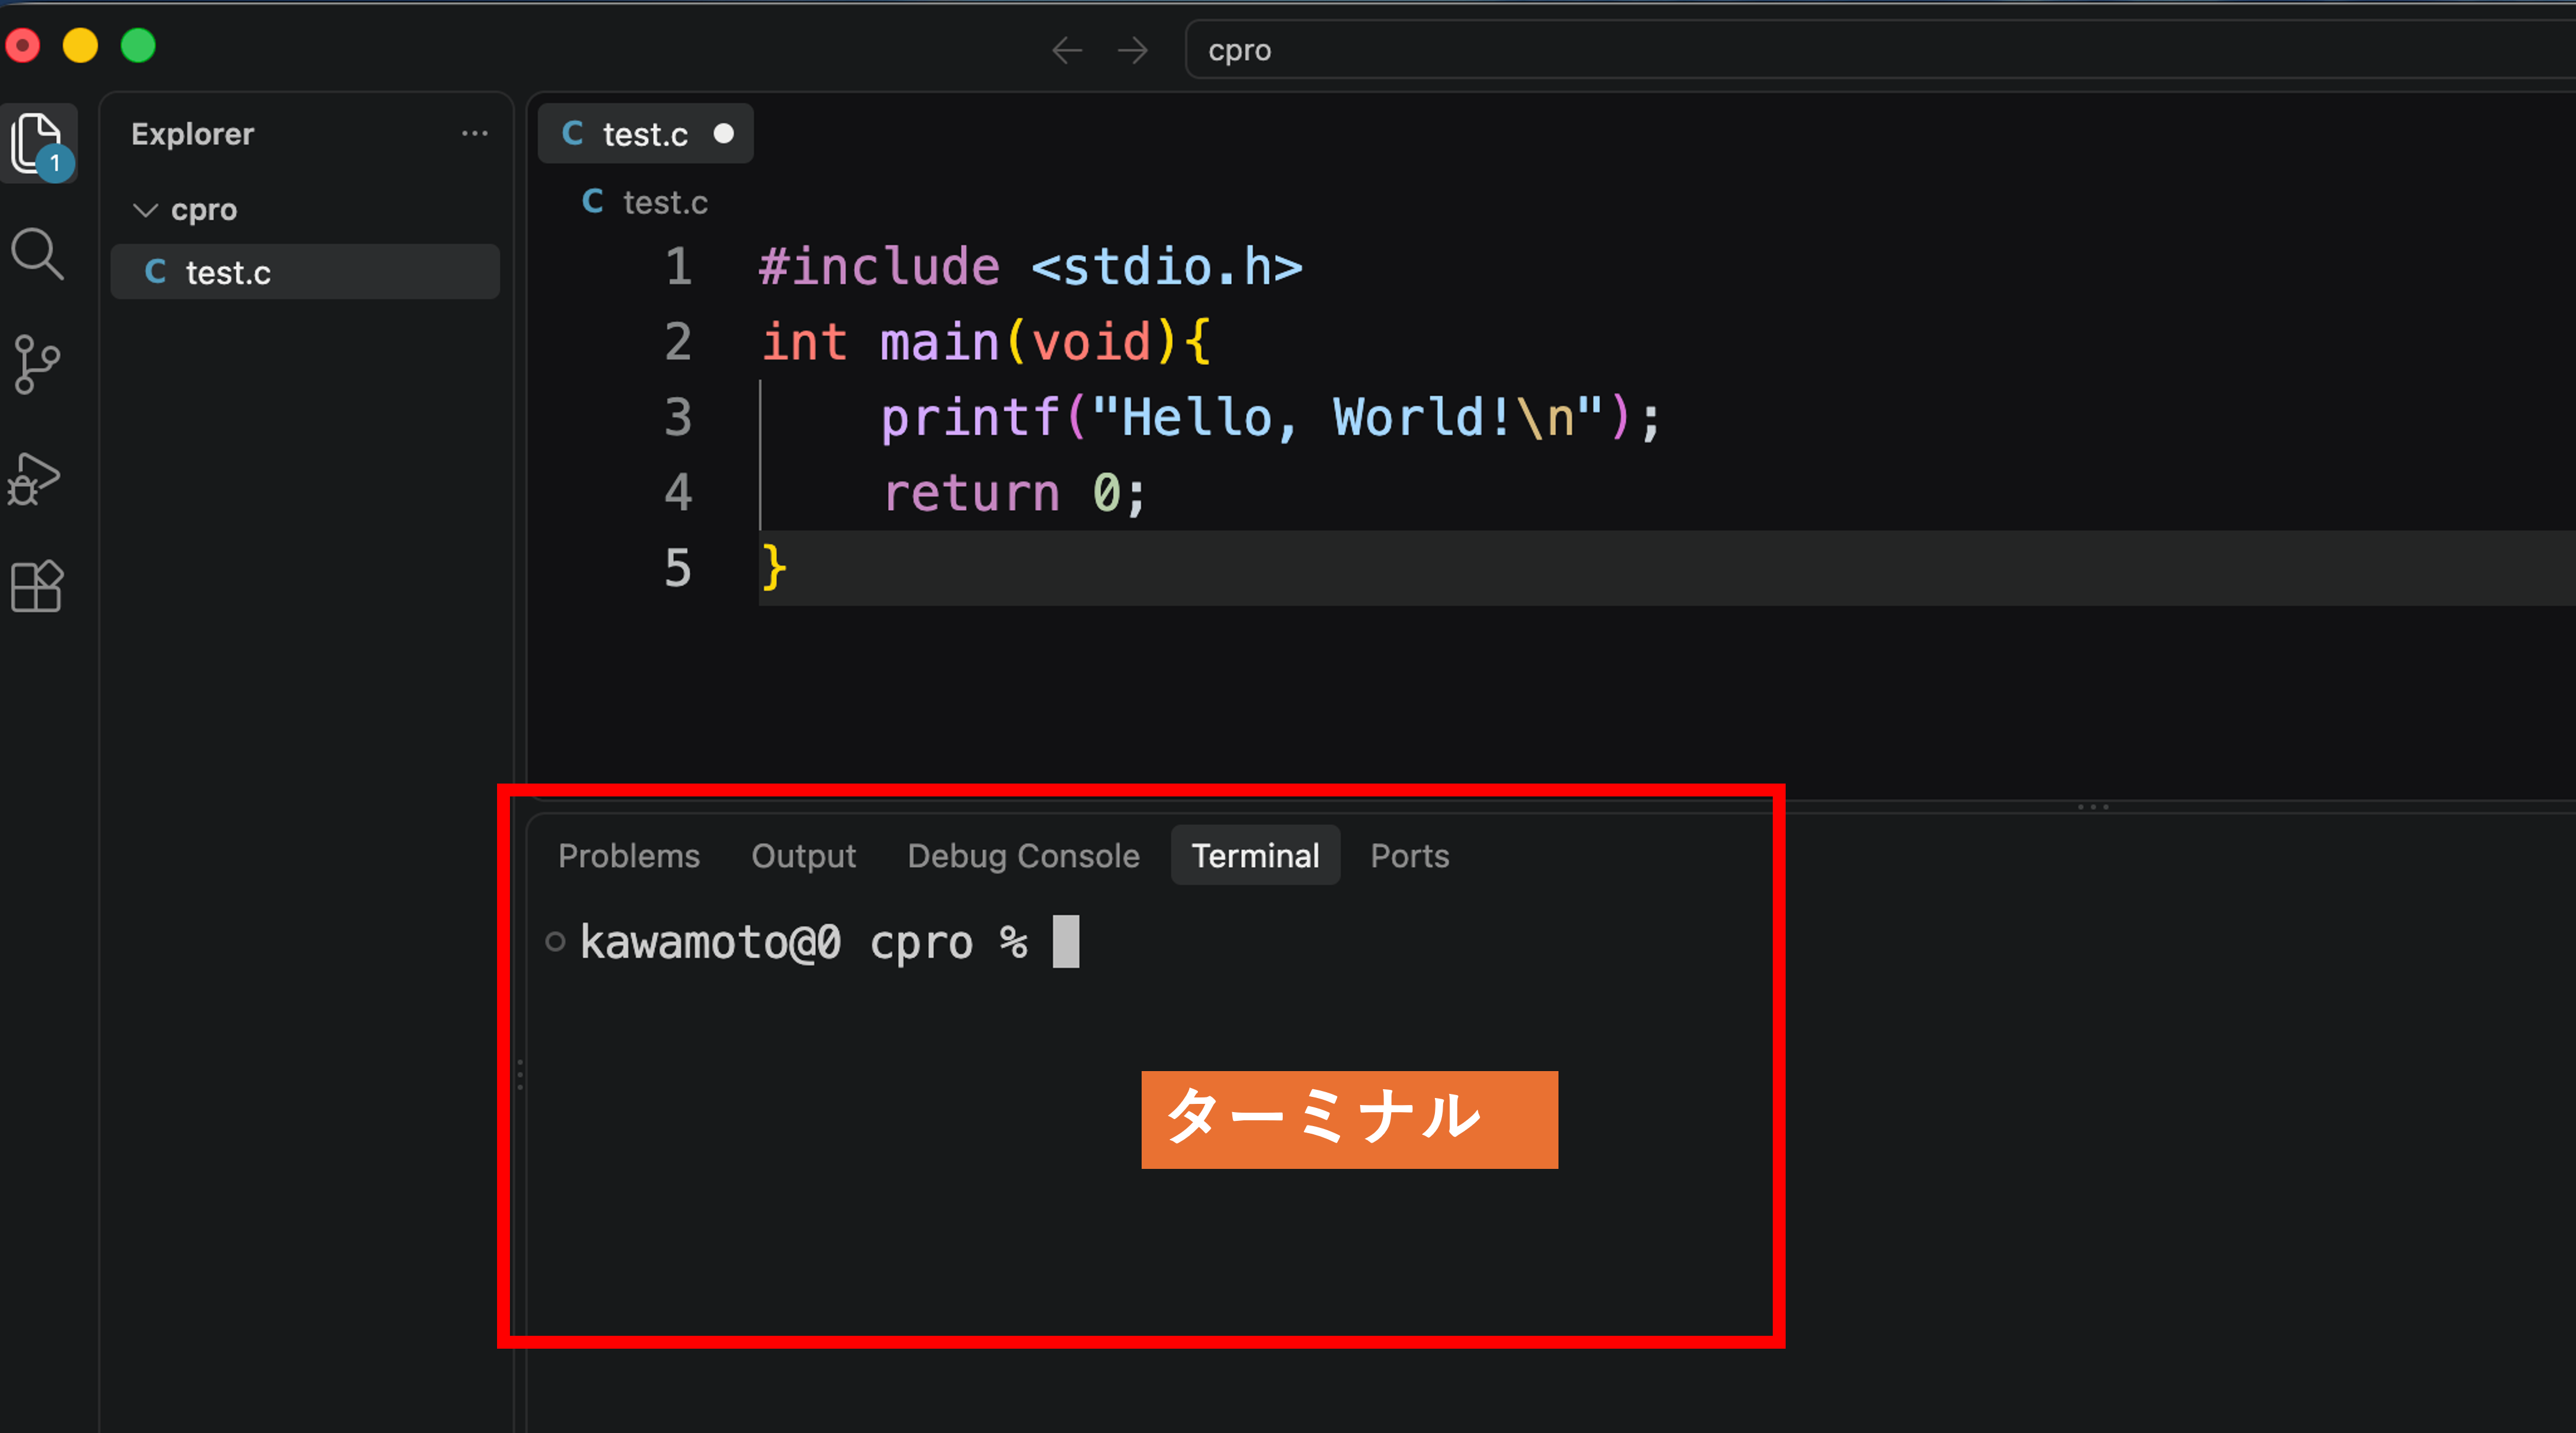
Task: Collapse the cpro folder
Action: [x=146, y=210]
